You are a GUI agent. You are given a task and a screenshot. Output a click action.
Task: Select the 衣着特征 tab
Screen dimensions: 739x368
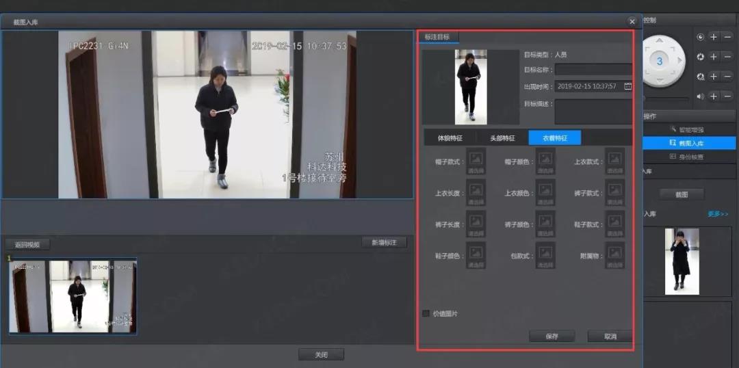pos(555,138)
